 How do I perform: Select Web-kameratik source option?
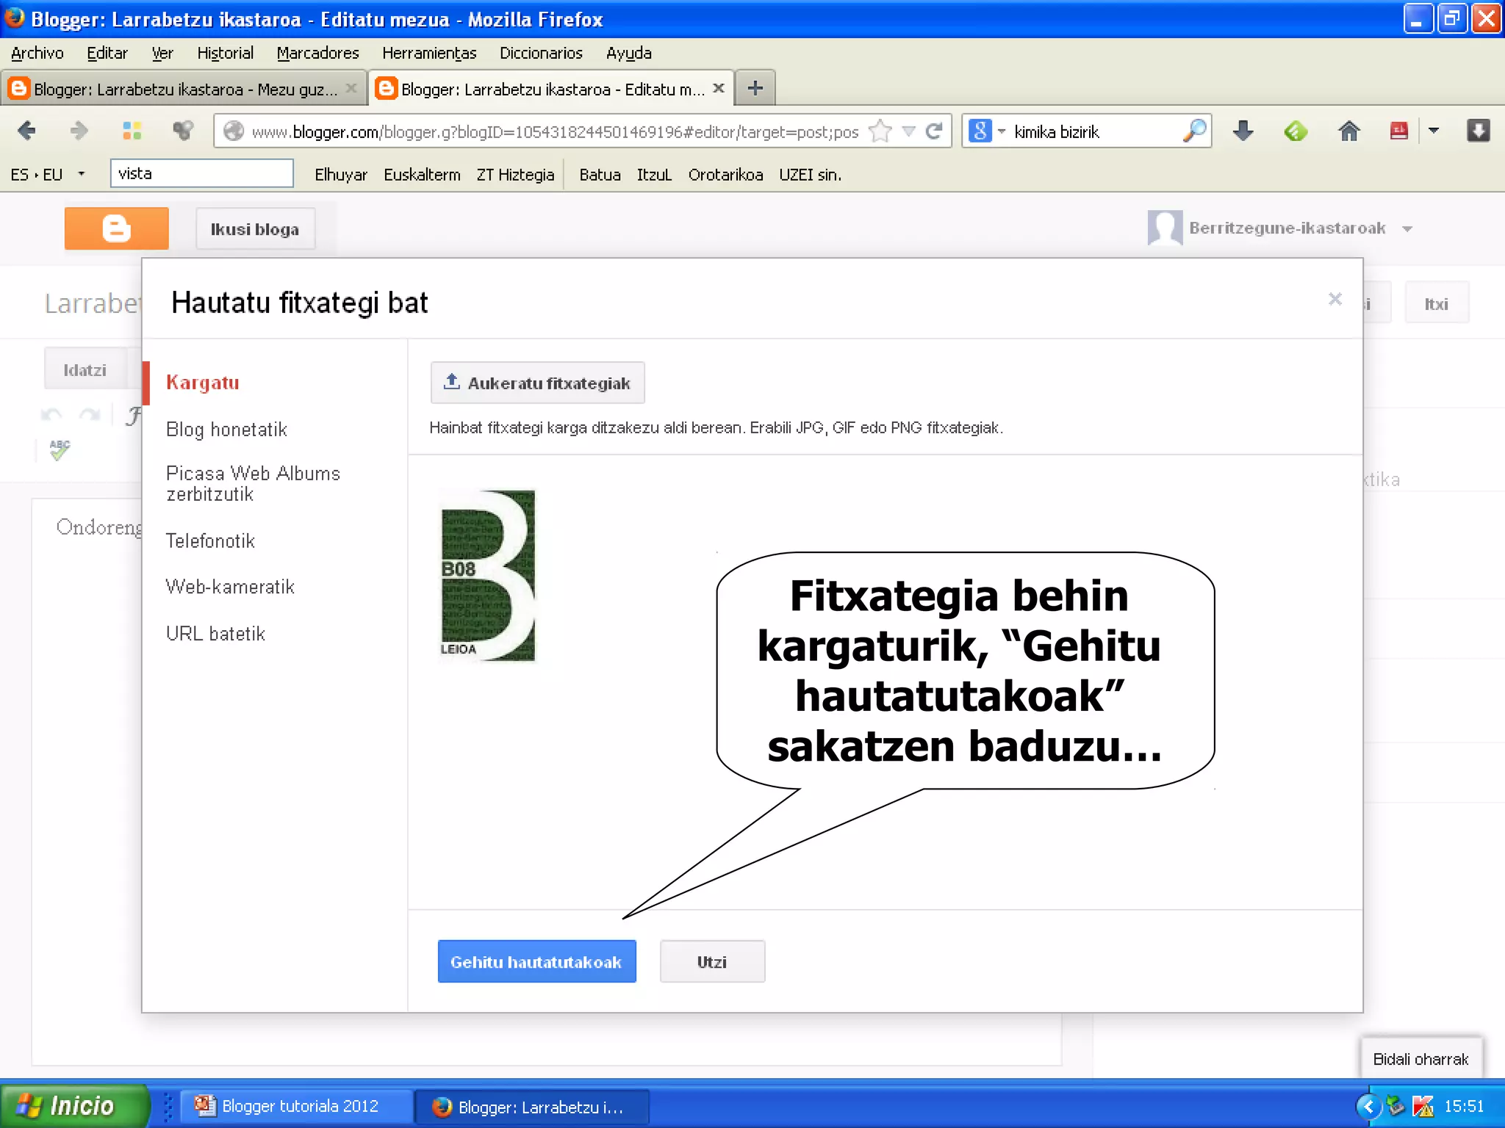point(230,587)
